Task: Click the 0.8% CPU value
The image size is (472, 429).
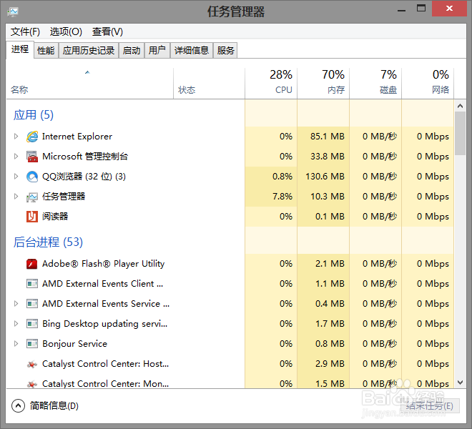Action: pyautogui.click(x=282, y=177)
